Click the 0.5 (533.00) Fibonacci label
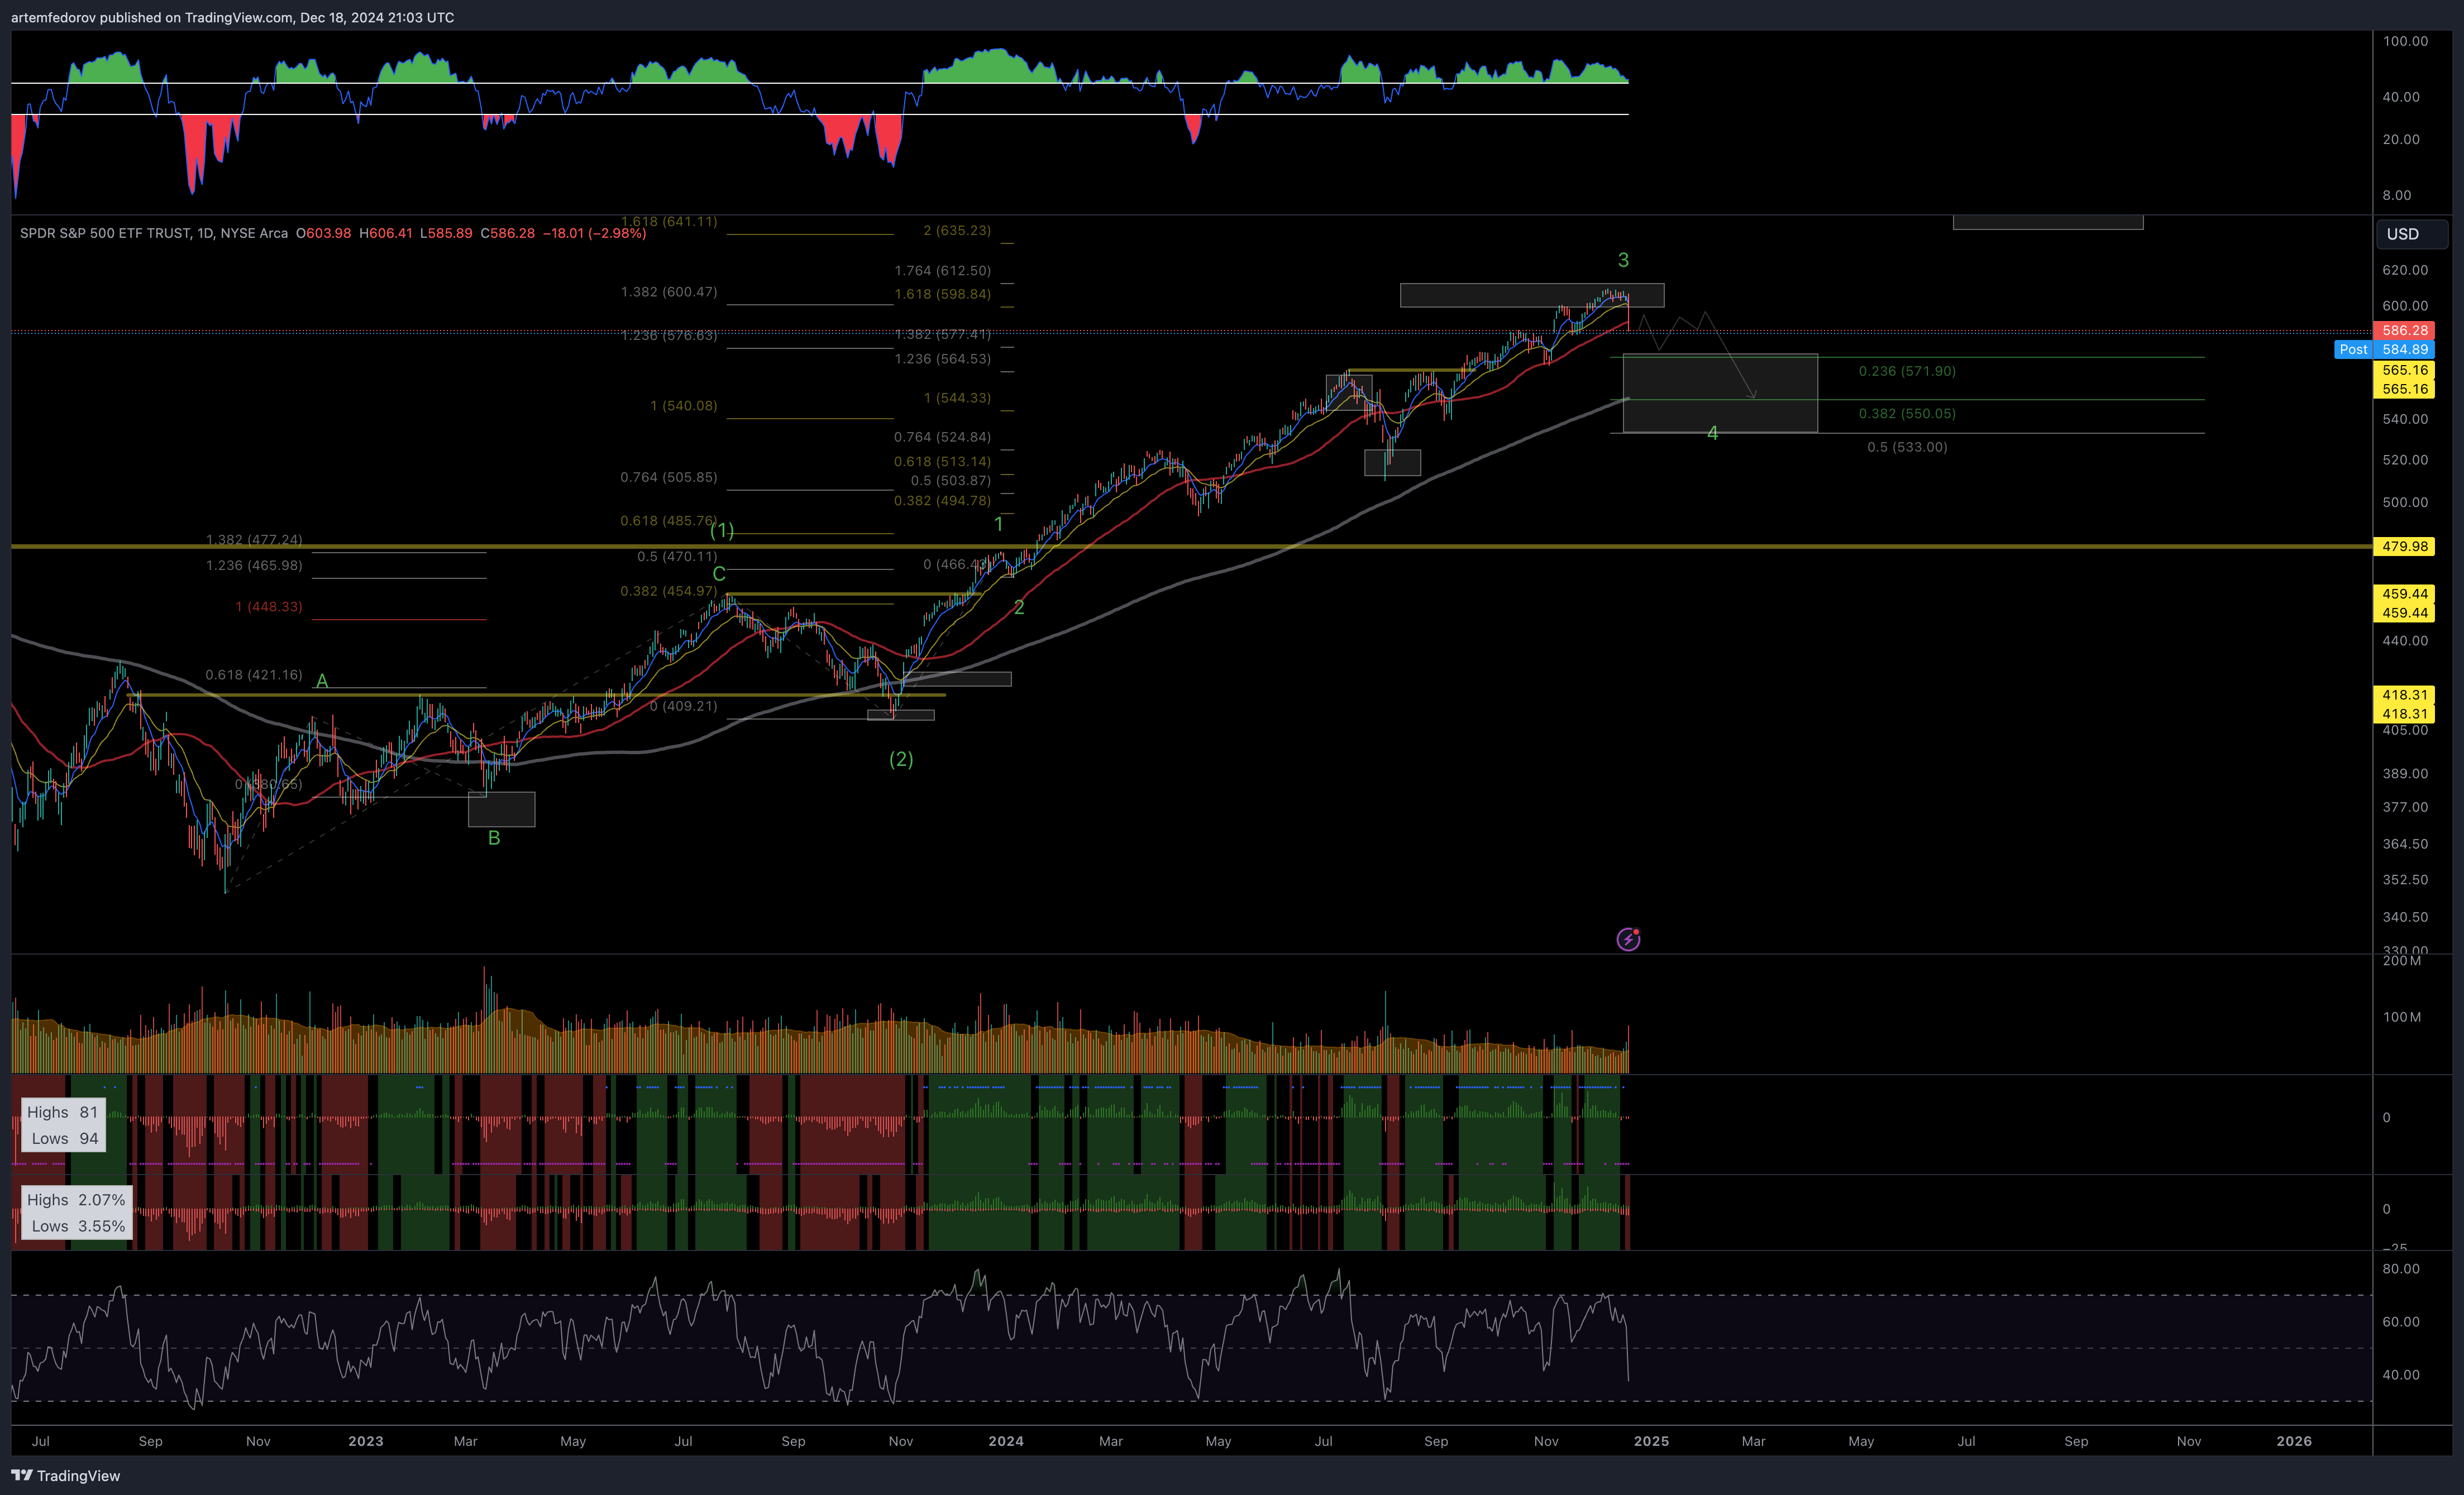 click(1907, 447)
